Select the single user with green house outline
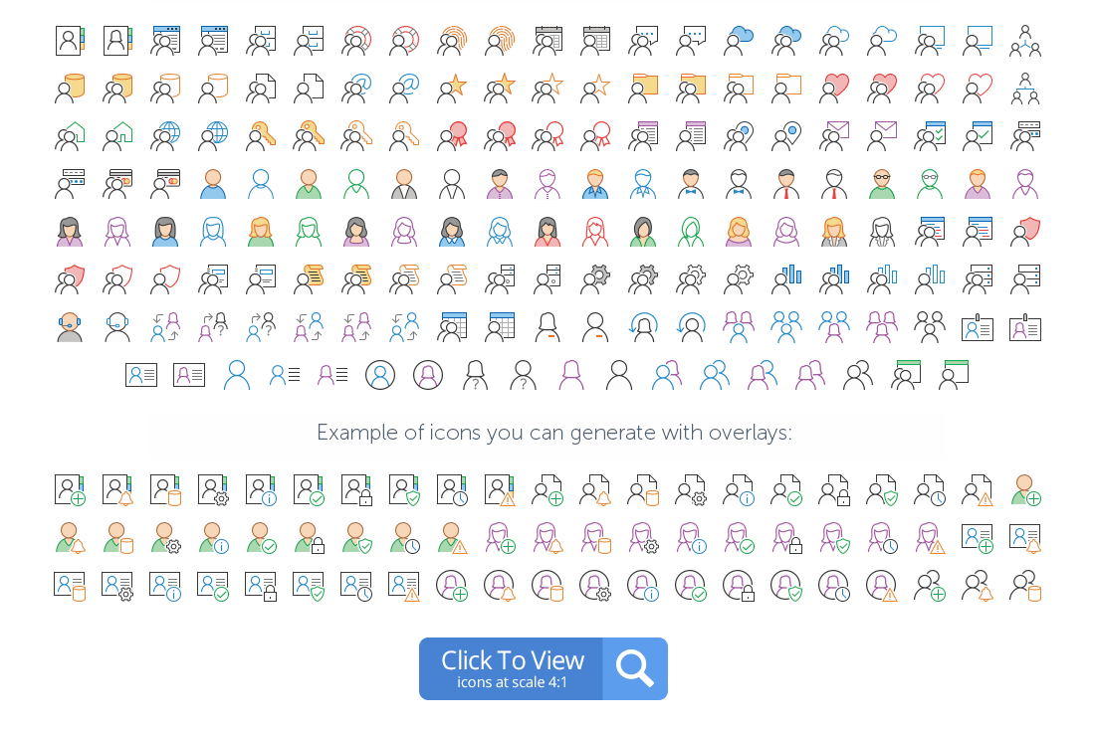 117,136
